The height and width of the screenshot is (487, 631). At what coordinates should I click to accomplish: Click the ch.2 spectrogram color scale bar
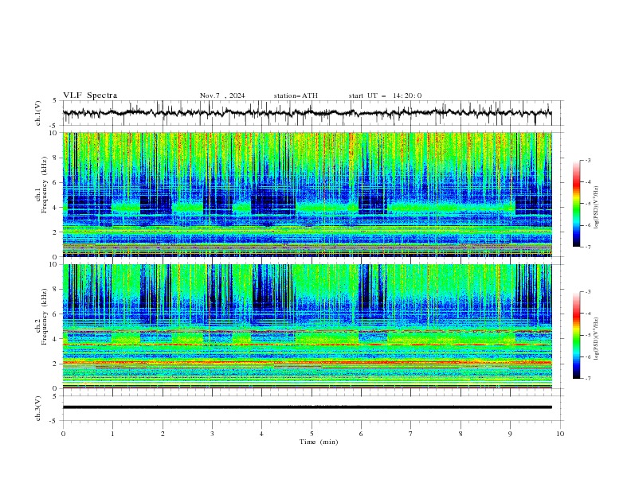[576, 335]
